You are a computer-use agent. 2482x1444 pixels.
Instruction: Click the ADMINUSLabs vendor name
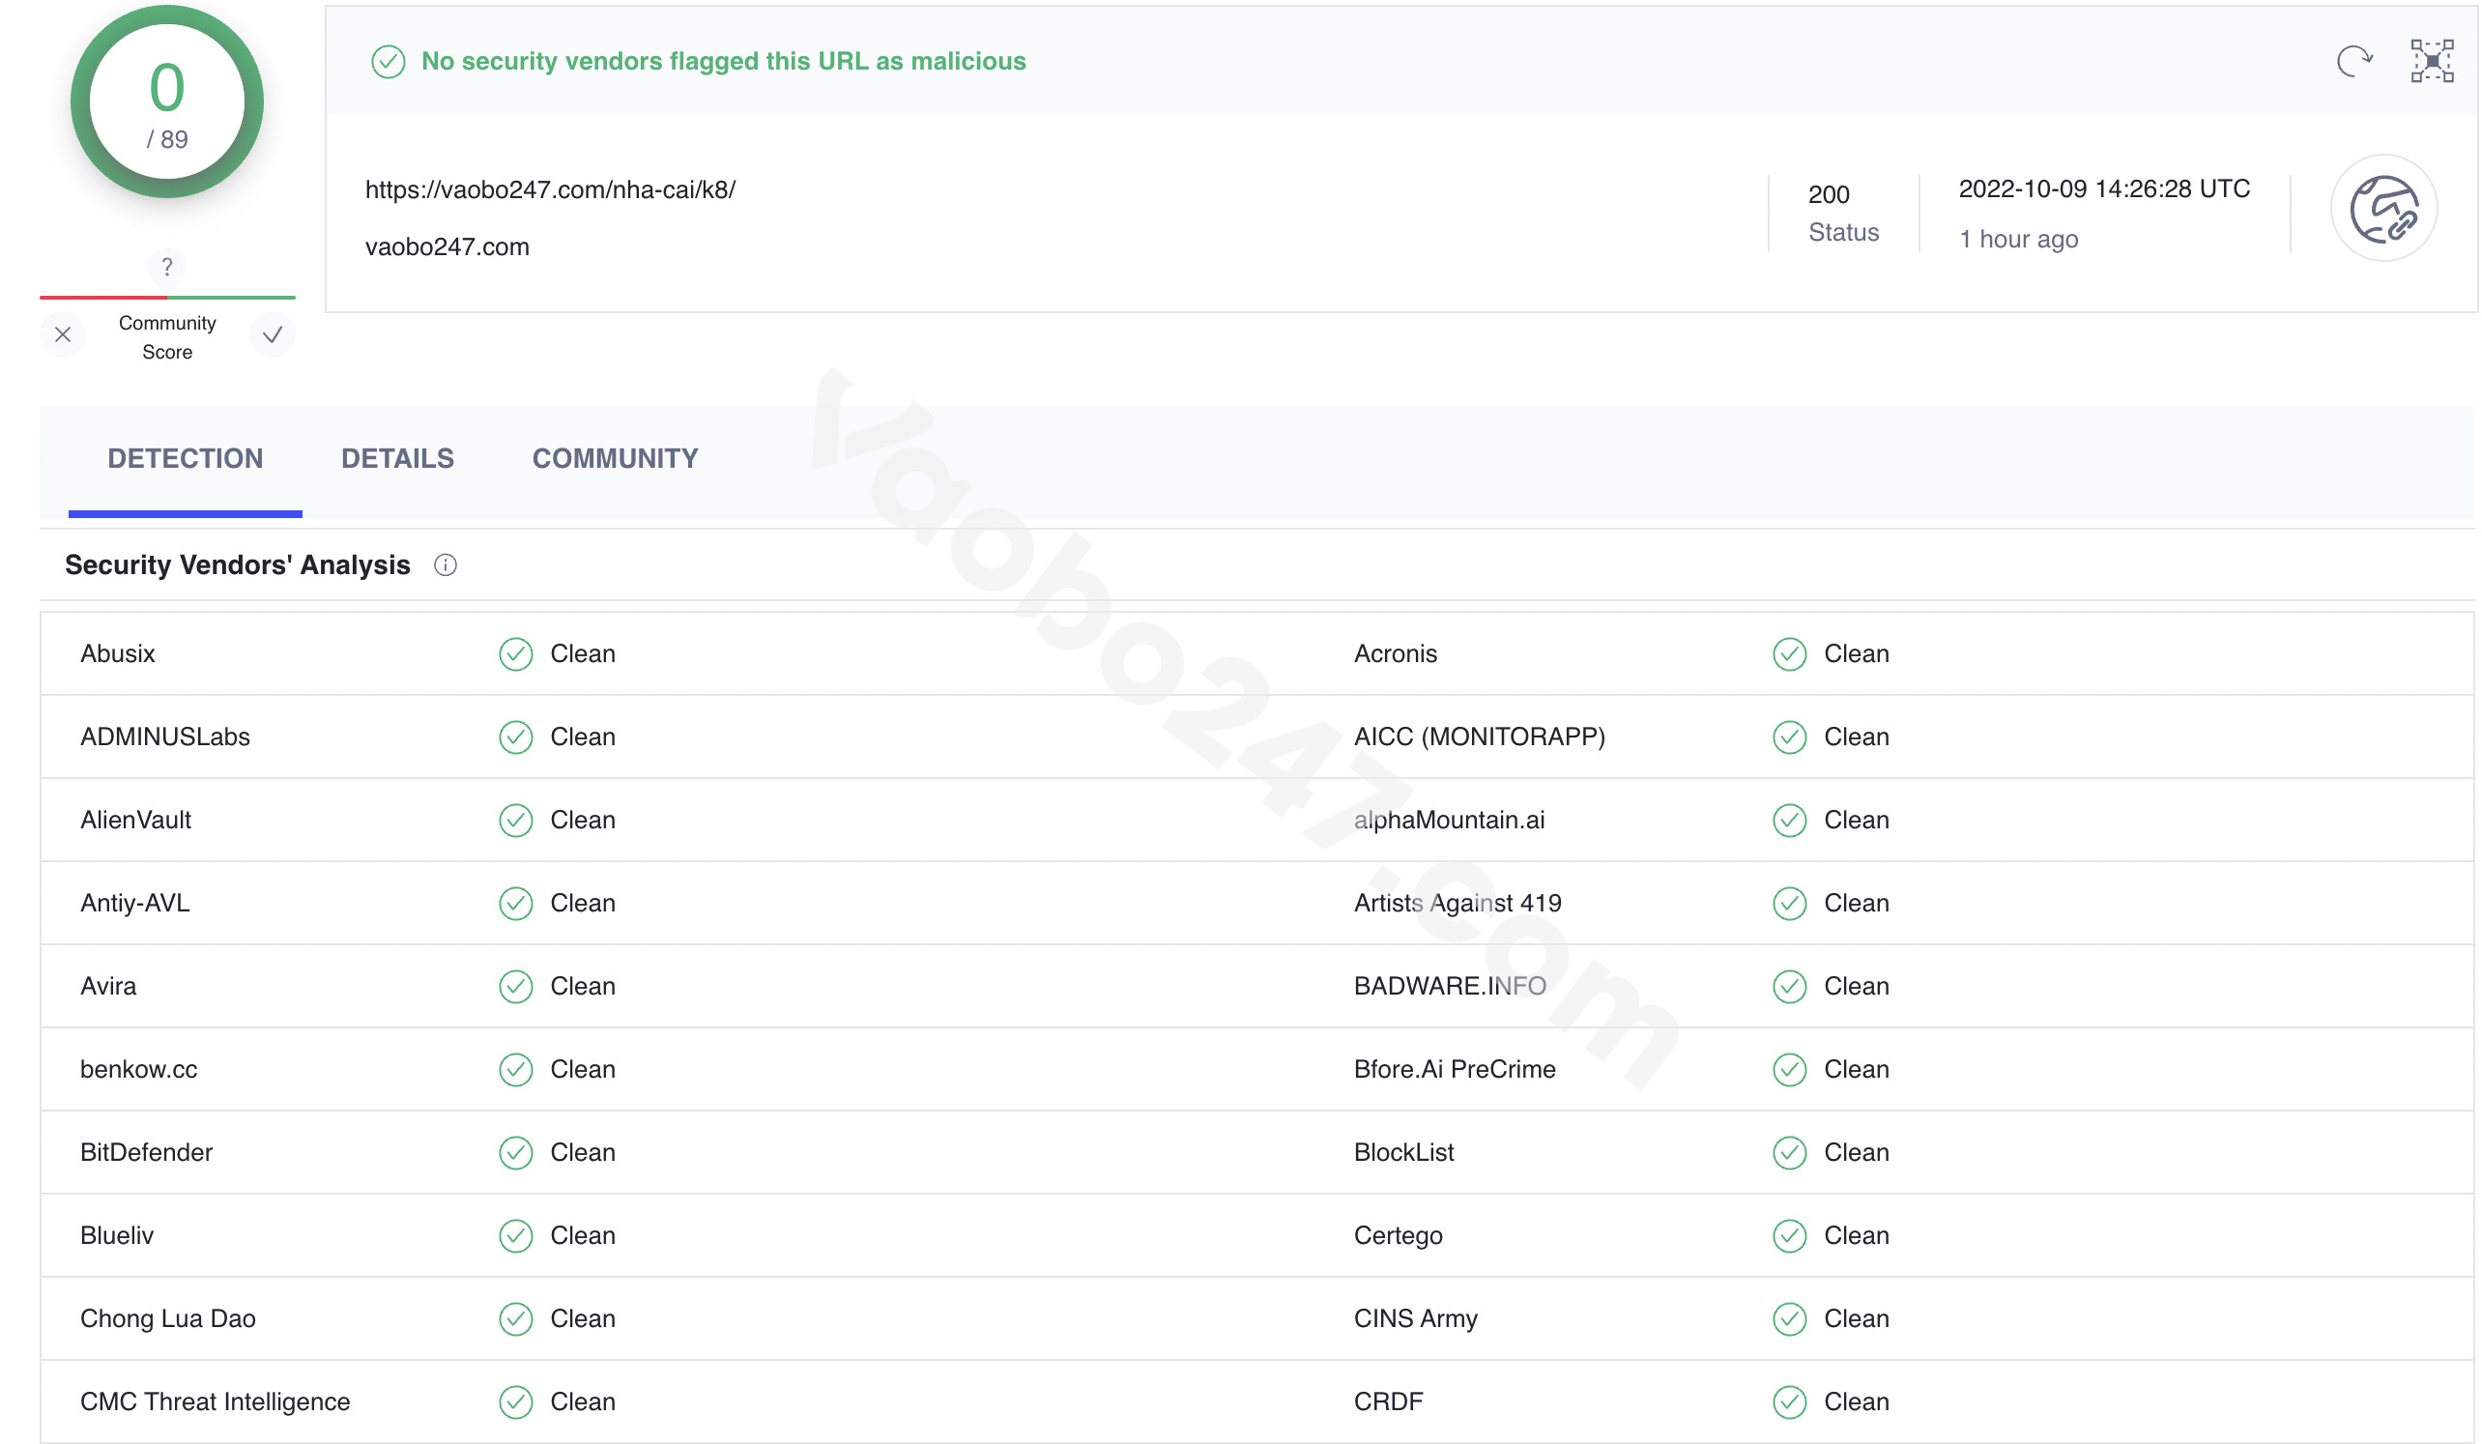pyautogui.click(x=165, y=737)
